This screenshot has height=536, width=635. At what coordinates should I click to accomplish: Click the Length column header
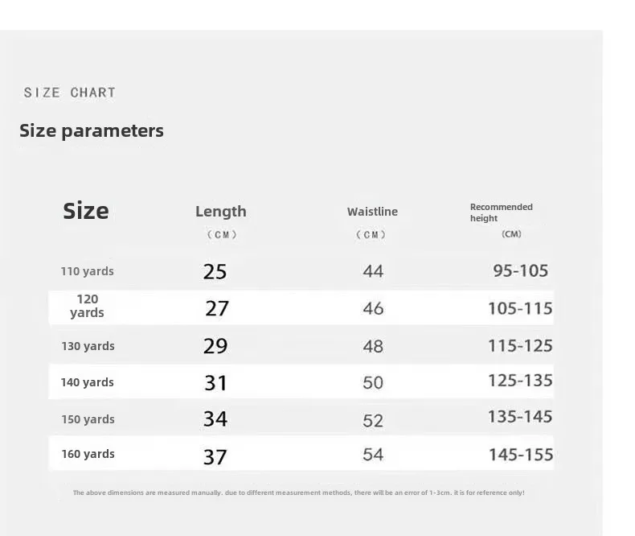[221, 212]
